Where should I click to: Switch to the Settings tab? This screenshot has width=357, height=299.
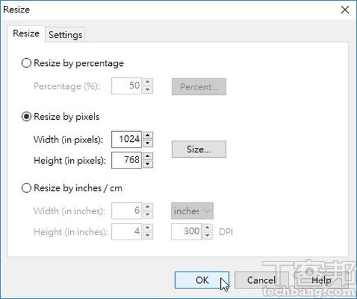tap(65, 34)
